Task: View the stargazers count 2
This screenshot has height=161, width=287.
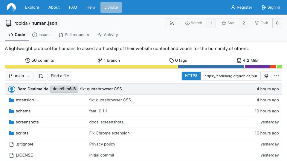Action: pos(244,23)
